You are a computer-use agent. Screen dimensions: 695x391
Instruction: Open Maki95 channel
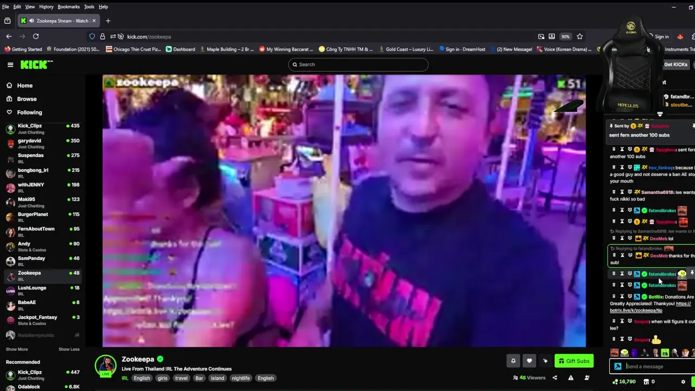(x=42, y=202)
